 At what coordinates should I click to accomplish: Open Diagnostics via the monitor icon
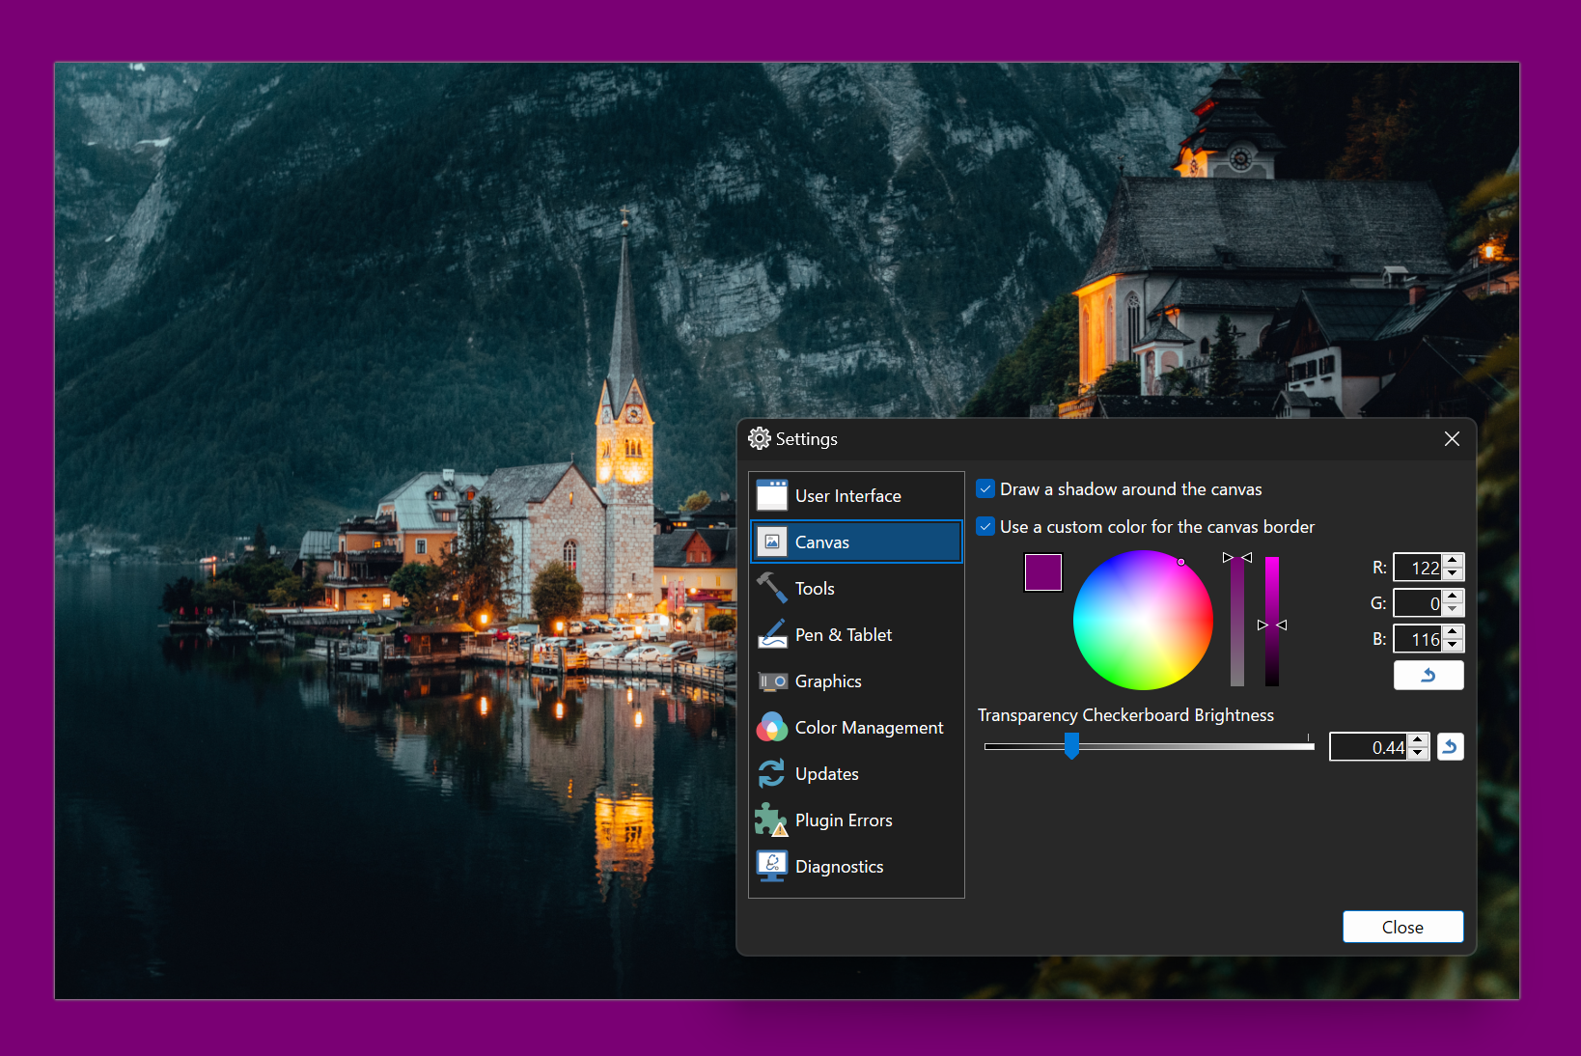point(772,866)
